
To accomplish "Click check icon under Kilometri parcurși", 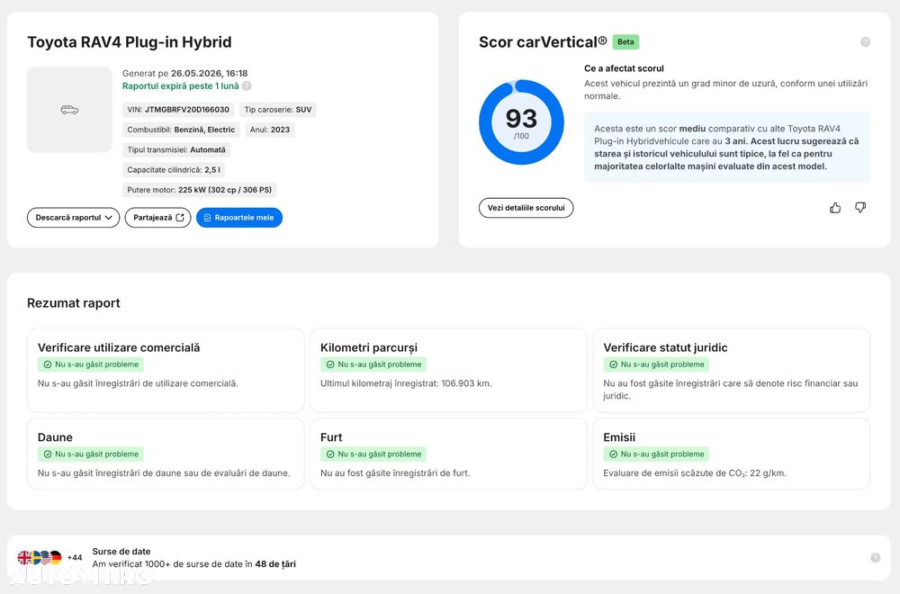I will (330, 364).
